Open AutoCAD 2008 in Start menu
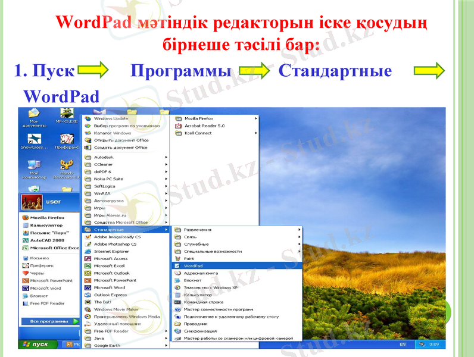 [50, 240]
